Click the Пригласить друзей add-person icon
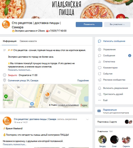Viewport: 133px width, 148px height. click(99, 94)
